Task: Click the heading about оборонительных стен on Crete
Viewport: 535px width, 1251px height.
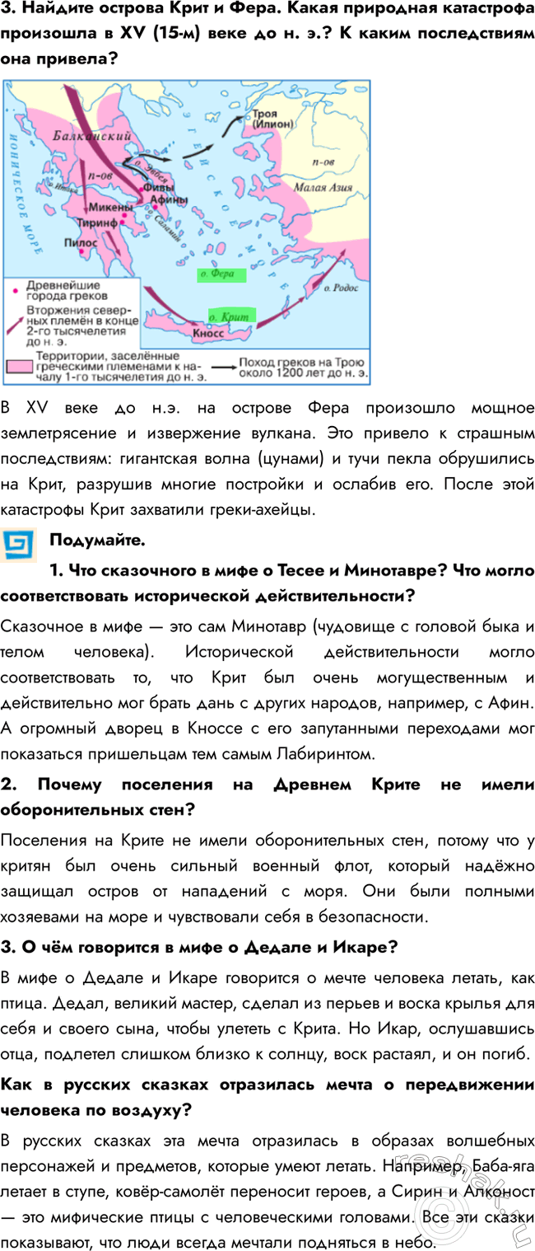Action: click(x=267, y=797)
